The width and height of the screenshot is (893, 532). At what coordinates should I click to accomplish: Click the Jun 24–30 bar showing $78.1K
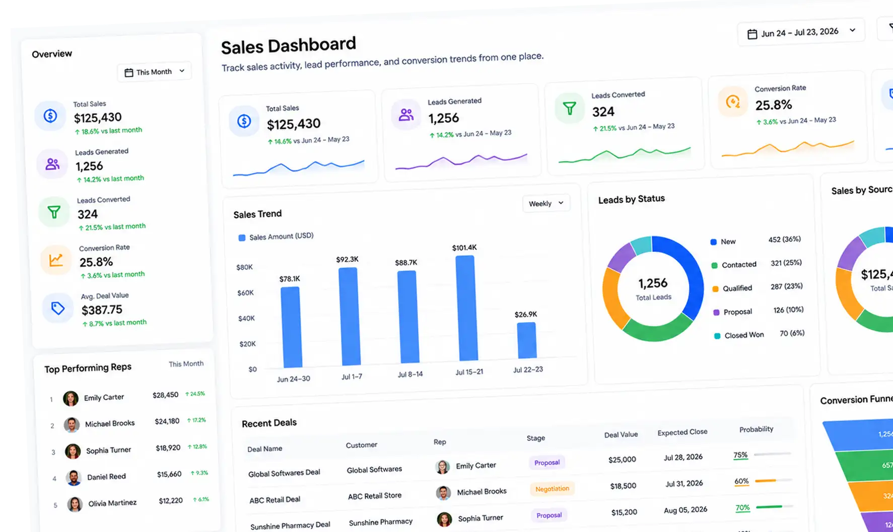coord(291,327)
